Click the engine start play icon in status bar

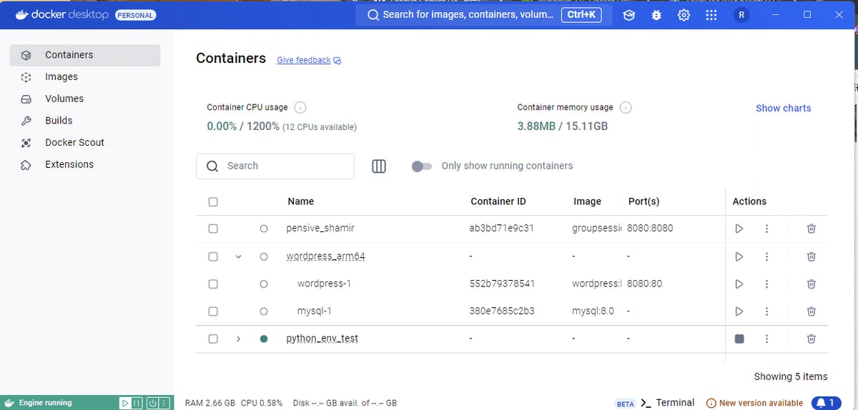click(x=125, y=403)
